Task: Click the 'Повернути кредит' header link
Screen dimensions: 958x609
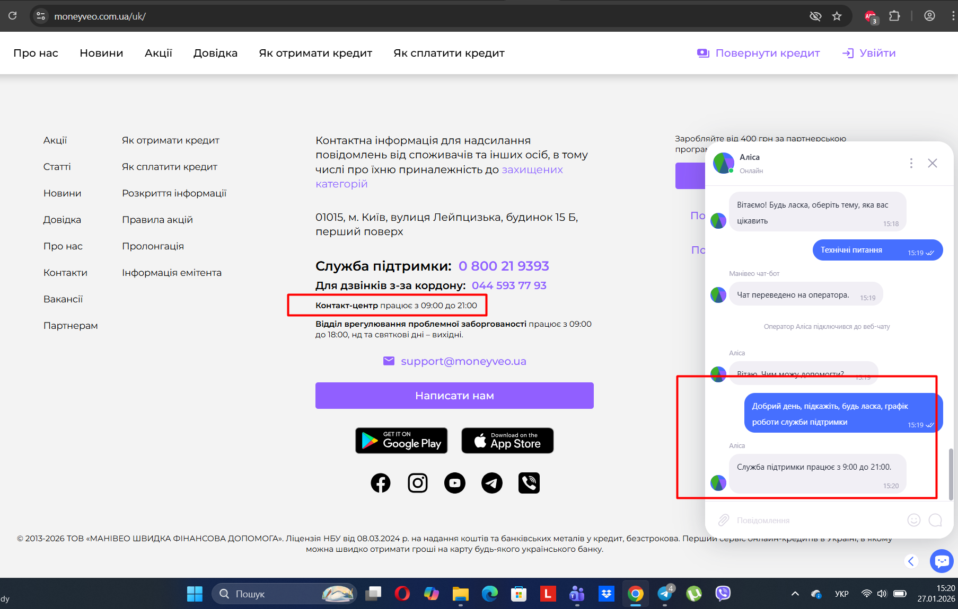Action: click(759, 53)
